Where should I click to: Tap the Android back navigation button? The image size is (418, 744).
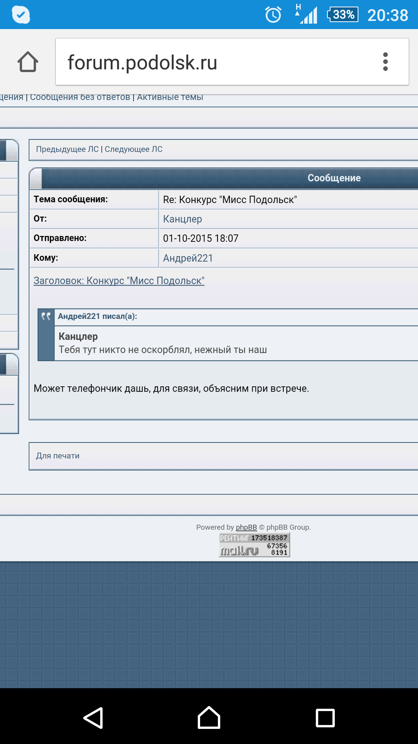click(93, 718)
